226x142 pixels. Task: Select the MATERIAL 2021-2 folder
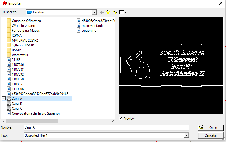pos(23,40)
